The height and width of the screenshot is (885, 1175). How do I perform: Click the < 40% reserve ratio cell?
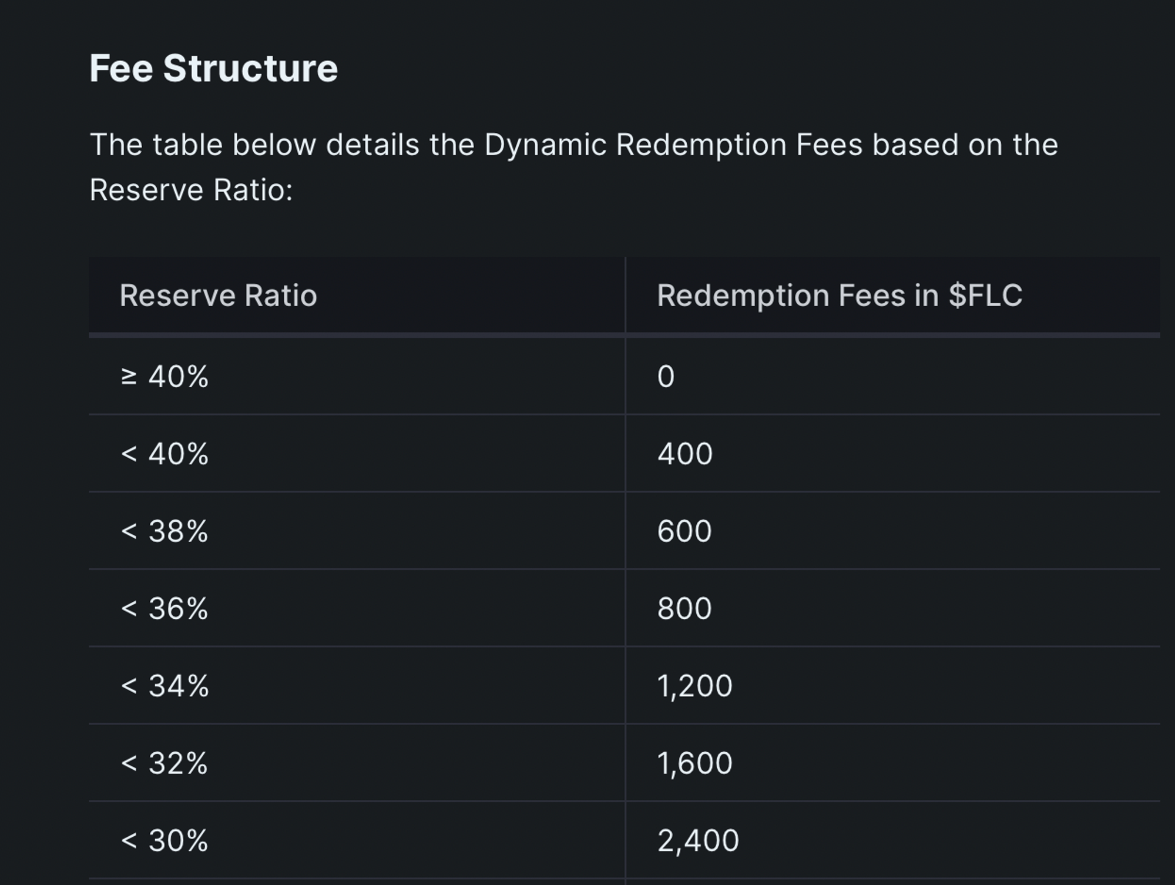164,454
